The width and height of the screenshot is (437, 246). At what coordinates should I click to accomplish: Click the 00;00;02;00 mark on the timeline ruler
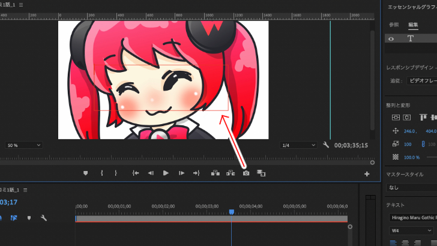coord(163,206)
